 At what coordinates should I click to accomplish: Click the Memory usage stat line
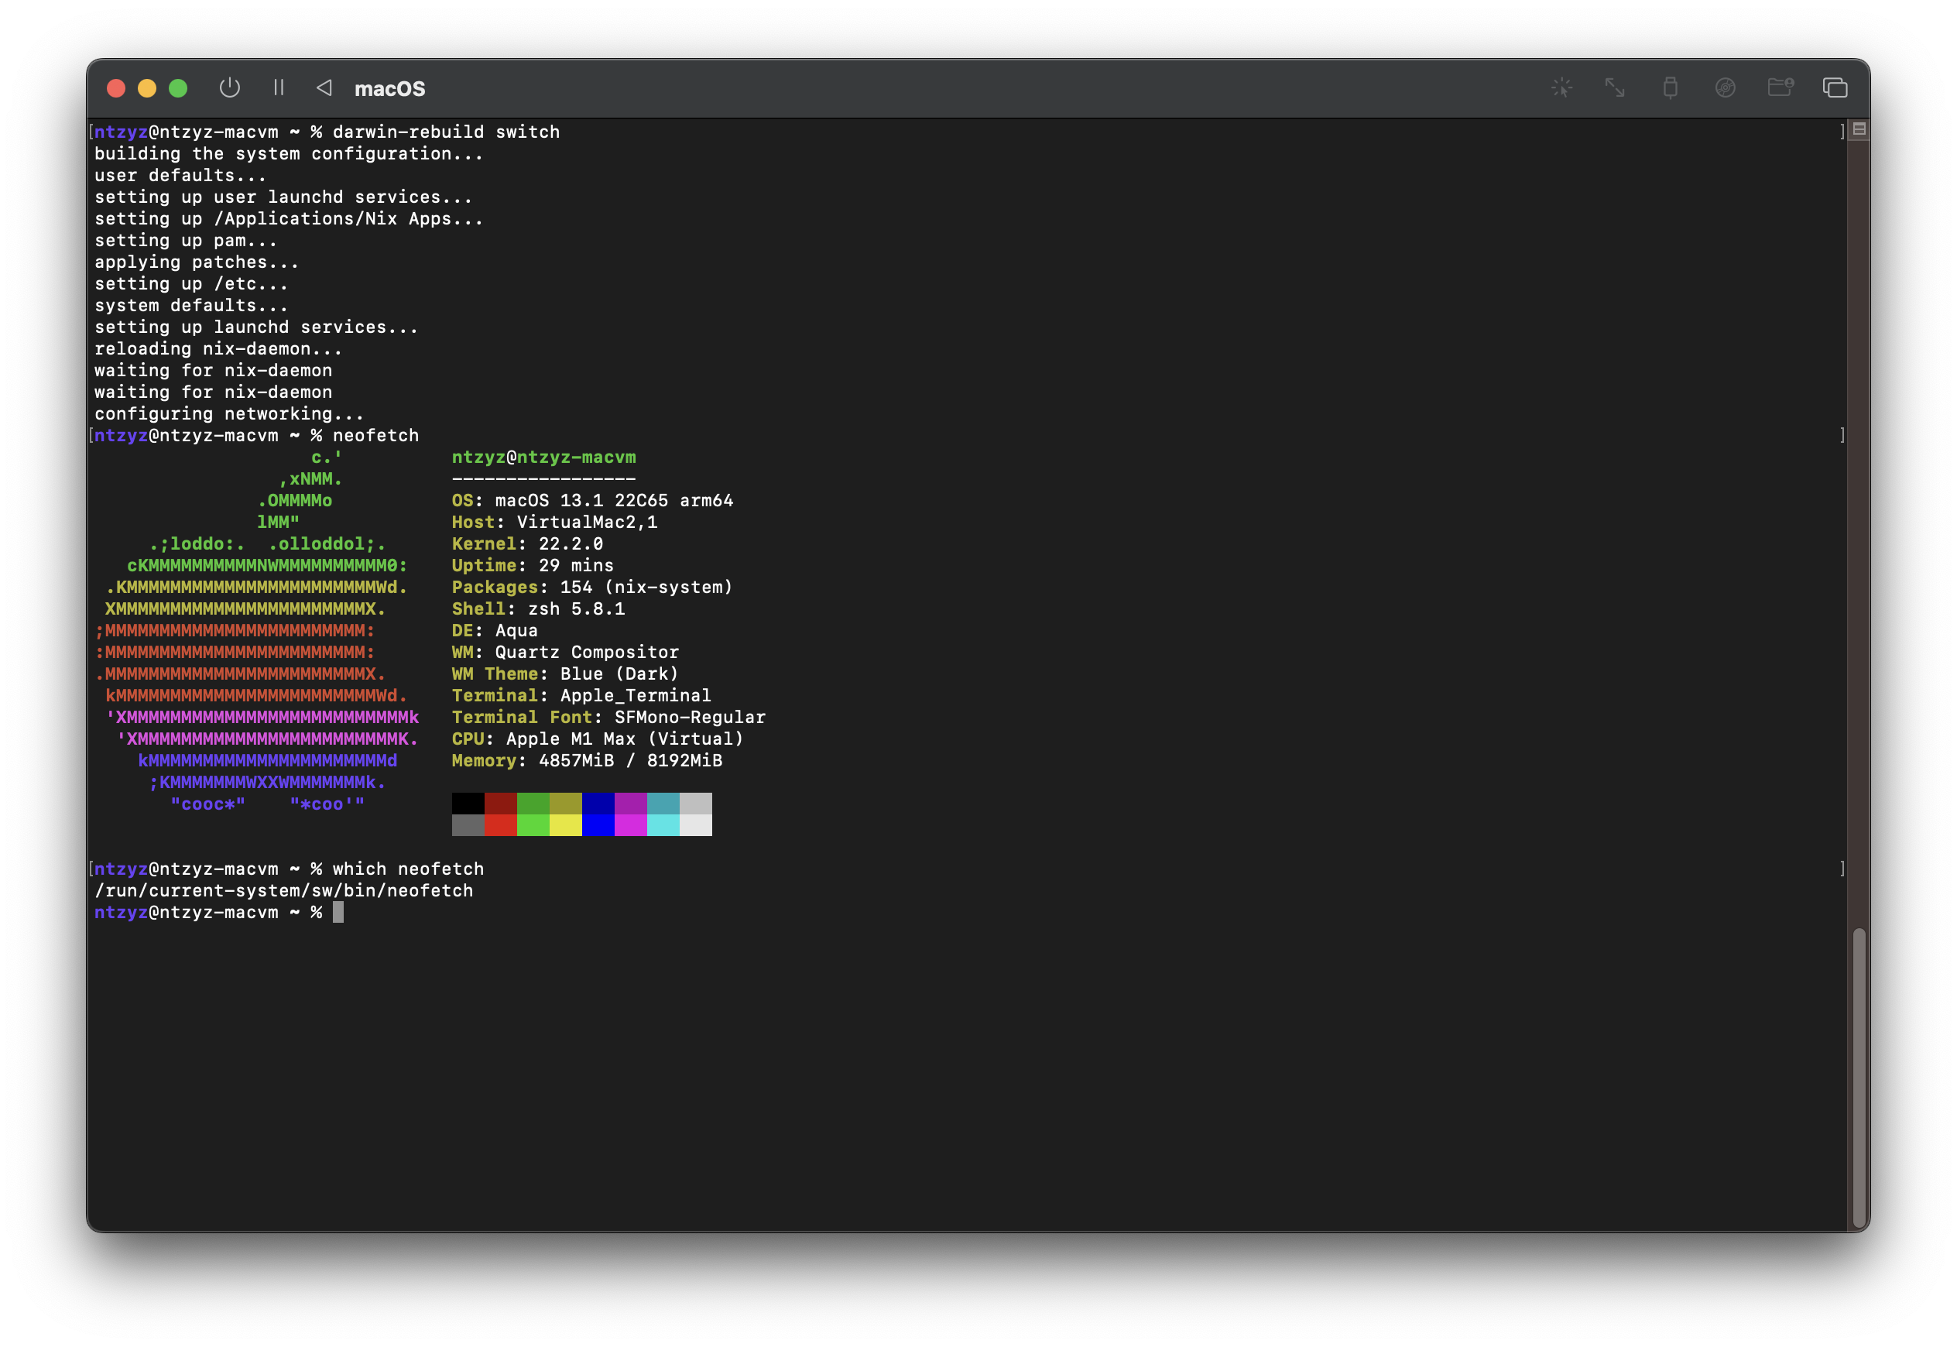(x=587, y=760)
